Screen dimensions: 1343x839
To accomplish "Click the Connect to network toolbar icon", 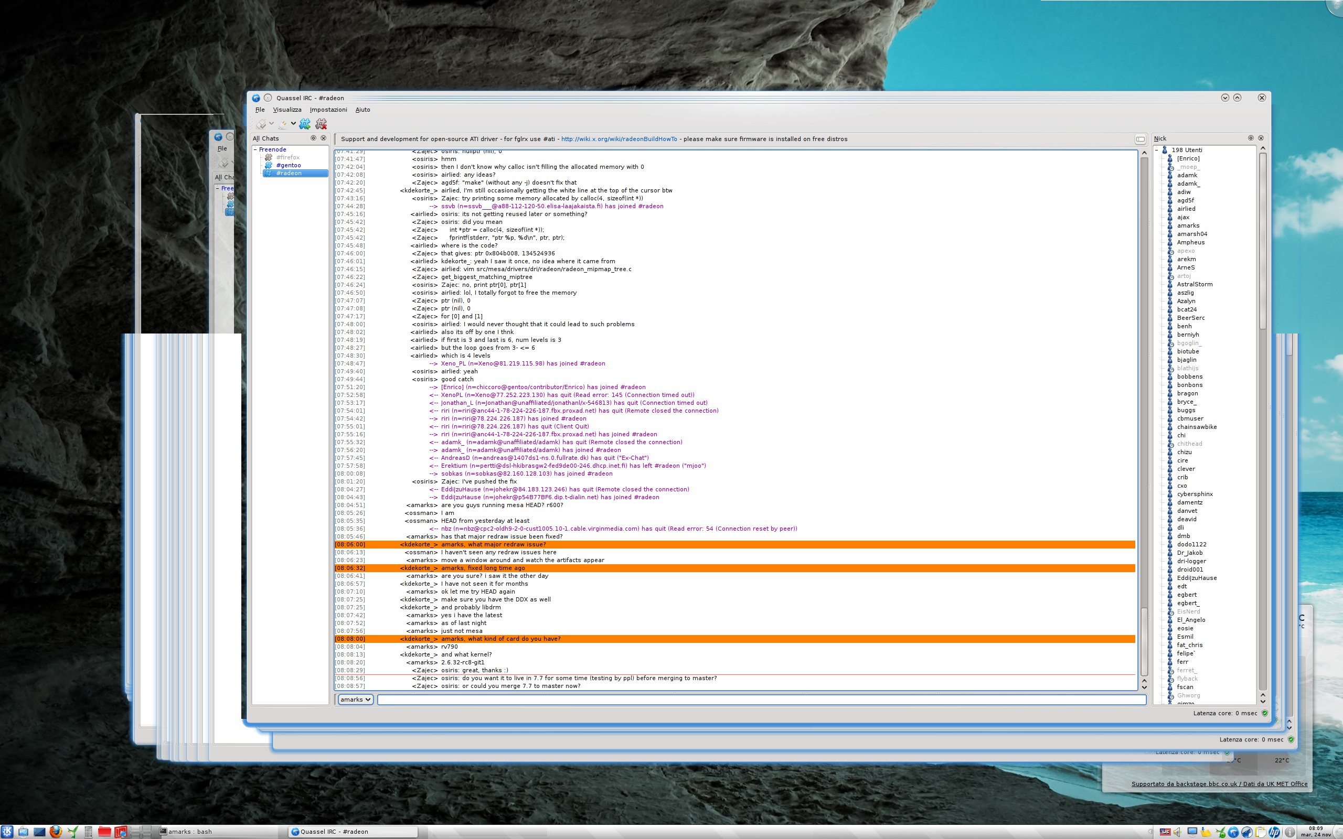I will point(261,124).
